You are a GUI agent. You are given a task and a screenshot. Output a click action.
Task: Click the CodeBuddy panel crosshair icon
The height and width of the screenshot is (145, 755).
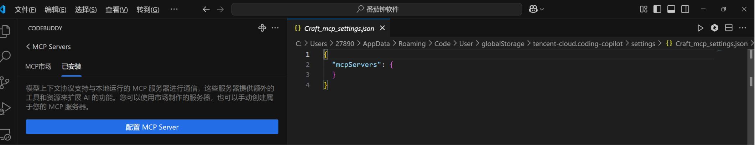[x=262, y=28]
